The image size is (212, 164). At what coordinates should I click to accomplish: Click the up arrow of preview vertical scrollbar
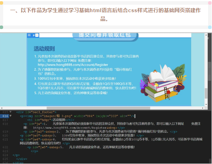click(206, 35)
